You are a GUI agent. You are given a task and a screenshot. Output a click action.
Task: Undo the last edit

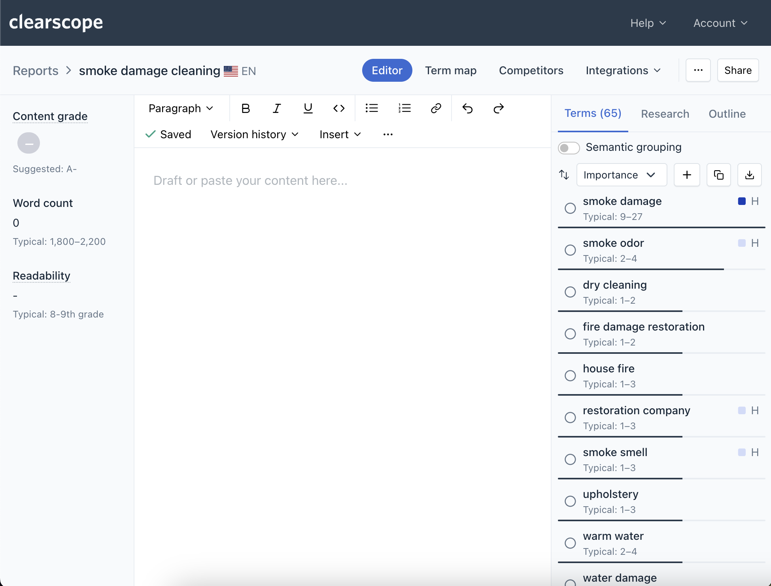click(467, 108)
